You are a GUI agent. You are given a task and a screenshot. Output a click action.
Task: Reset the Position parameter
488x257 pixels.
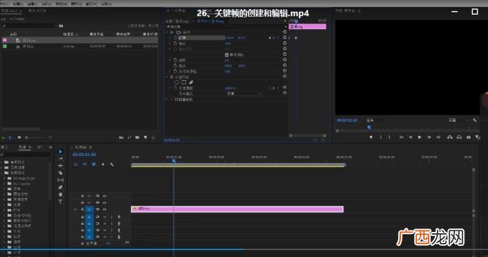tap(284, 38)
